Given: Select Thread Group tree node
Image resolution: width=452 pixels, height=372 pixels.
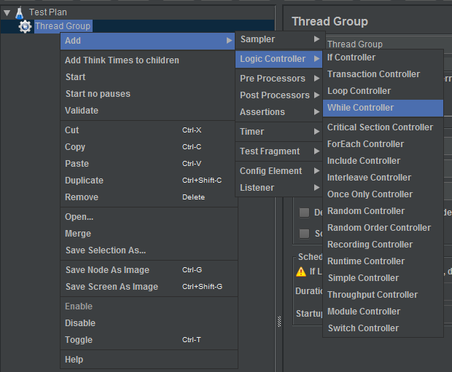Looking at the screenshot, I should click(63, 26).
